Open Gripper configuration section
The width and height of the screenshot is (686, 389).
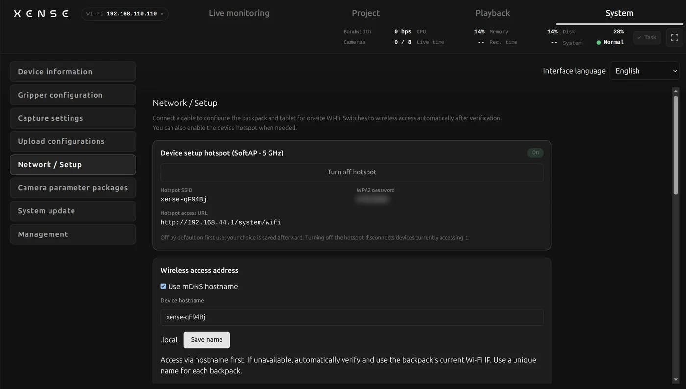pyautogui.click(x=73, y=95)
